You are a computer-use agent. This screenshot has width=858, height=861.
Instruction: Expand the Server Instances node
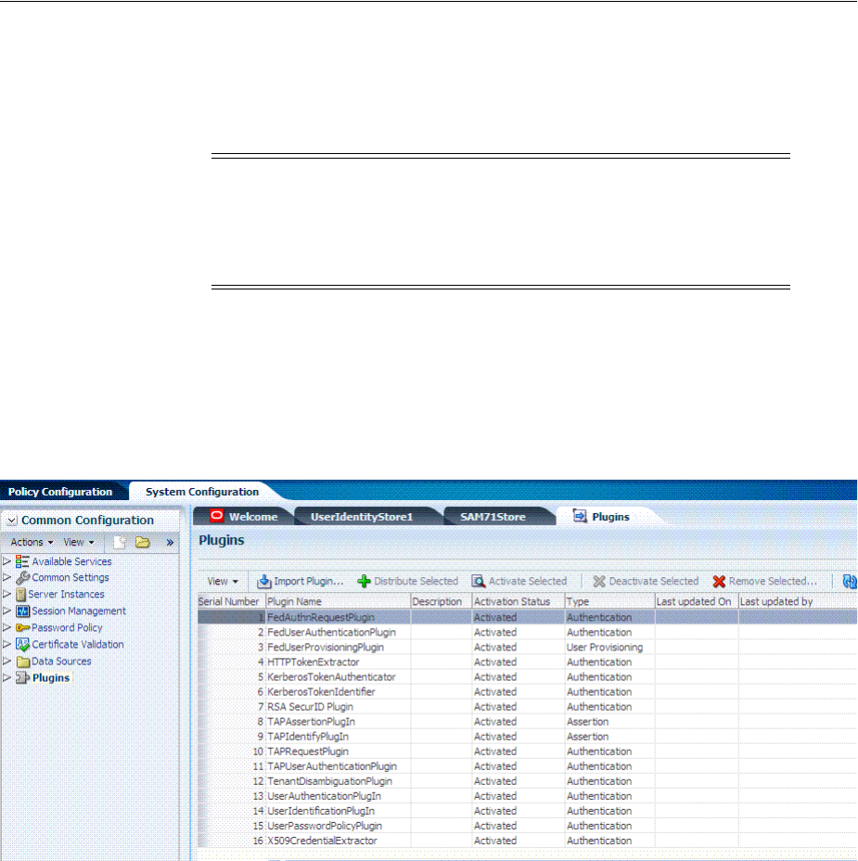pos(7,594)
